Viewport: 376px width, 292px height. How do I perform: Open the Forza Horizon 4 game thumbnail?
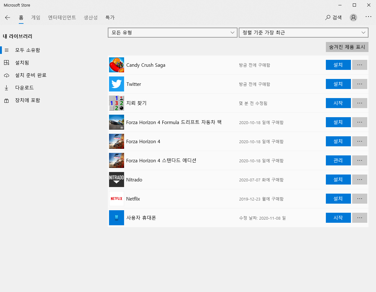pyautogui.click(x=117, y=141)
